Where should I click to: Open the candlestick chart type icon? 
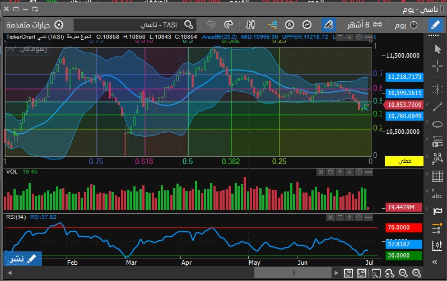pyautogui.click(x=250, y=25)
